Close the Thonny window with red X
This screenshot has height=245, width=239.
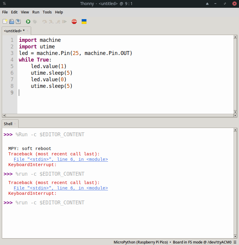click(x=235, y=4)
